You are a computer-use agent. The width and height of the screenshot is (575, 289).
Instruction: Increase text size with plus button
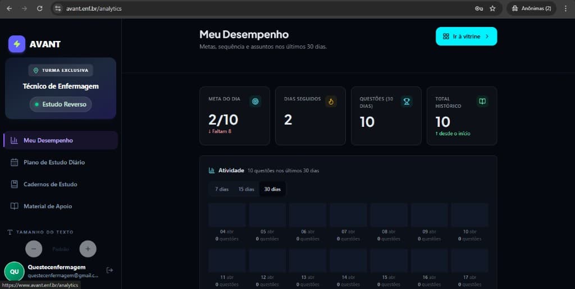pos(88,249)
